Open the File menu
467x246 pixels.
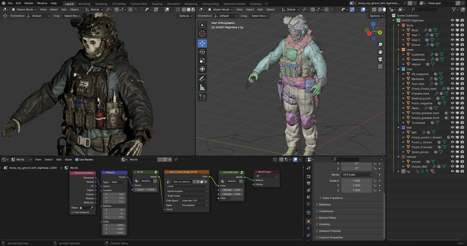10,3
